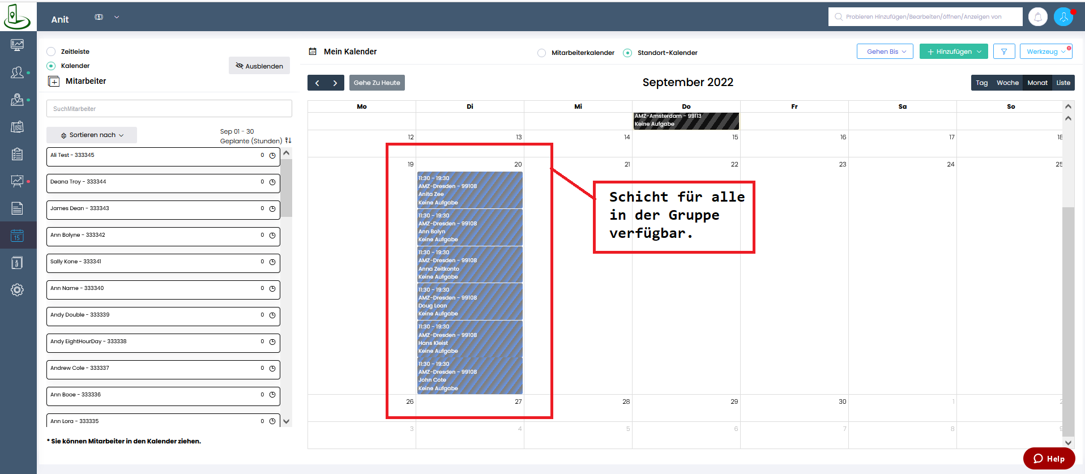Viewport: 1085px width, 474px height.
Task: Switch to the Liste view tab
Action: click(1063, 83)
